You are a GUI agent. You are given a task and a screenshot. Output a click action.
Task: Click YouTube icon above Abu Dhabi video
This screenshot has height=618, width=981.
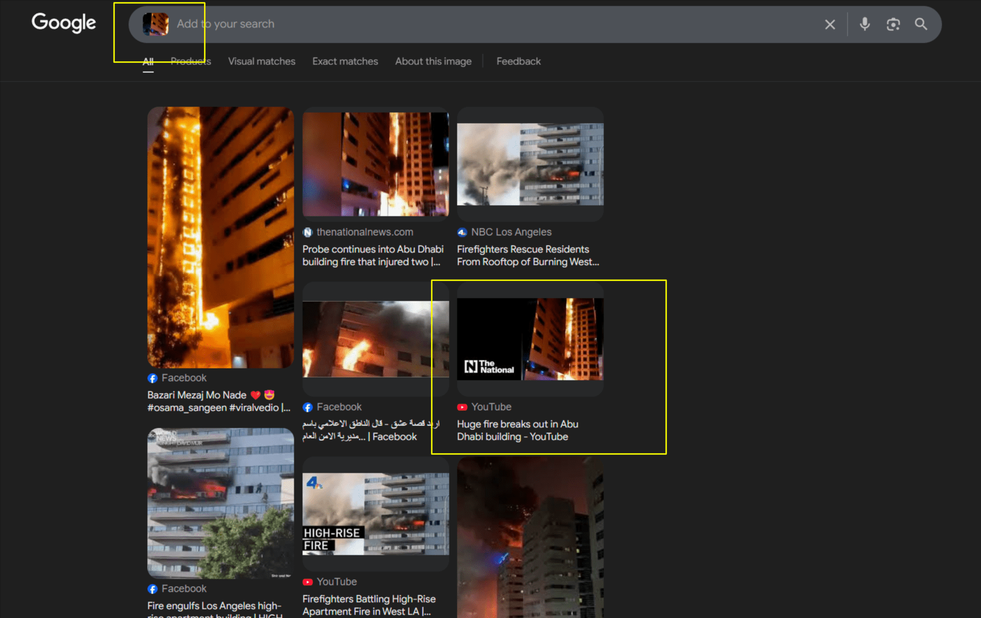point(462,407)
